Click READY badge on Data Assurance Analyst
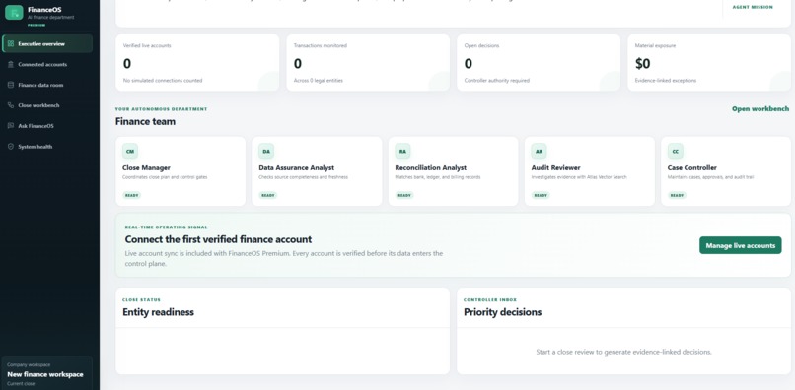Image resolution: width=795 pixels, height=390 pixels. (268, 195)
